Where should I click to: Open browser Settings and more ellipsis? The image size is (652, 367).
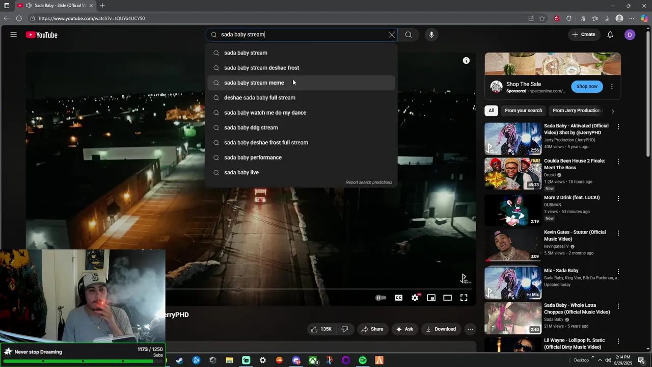click(632, 18)
